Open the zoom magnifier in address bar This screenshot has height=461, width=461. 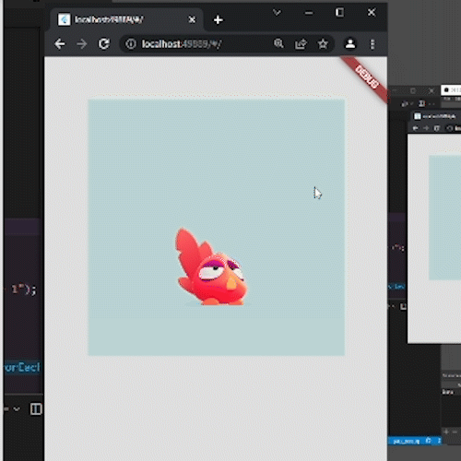(278, 43)
